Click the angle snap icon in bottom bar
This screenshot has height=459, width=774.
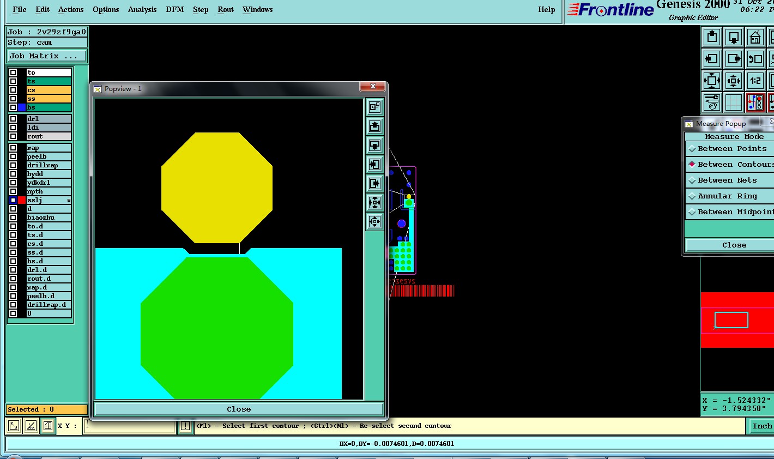pyautogui.click(x=31, y=426)
